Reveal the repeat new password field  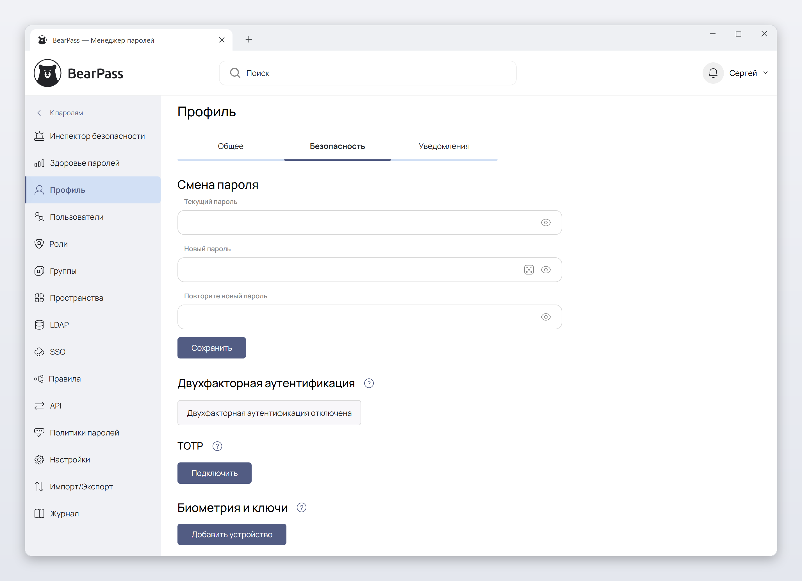[546, 317]
